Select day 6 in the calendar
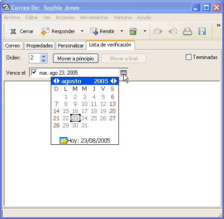The width and height of the screenshot is (224, 219). coord(113,97)
